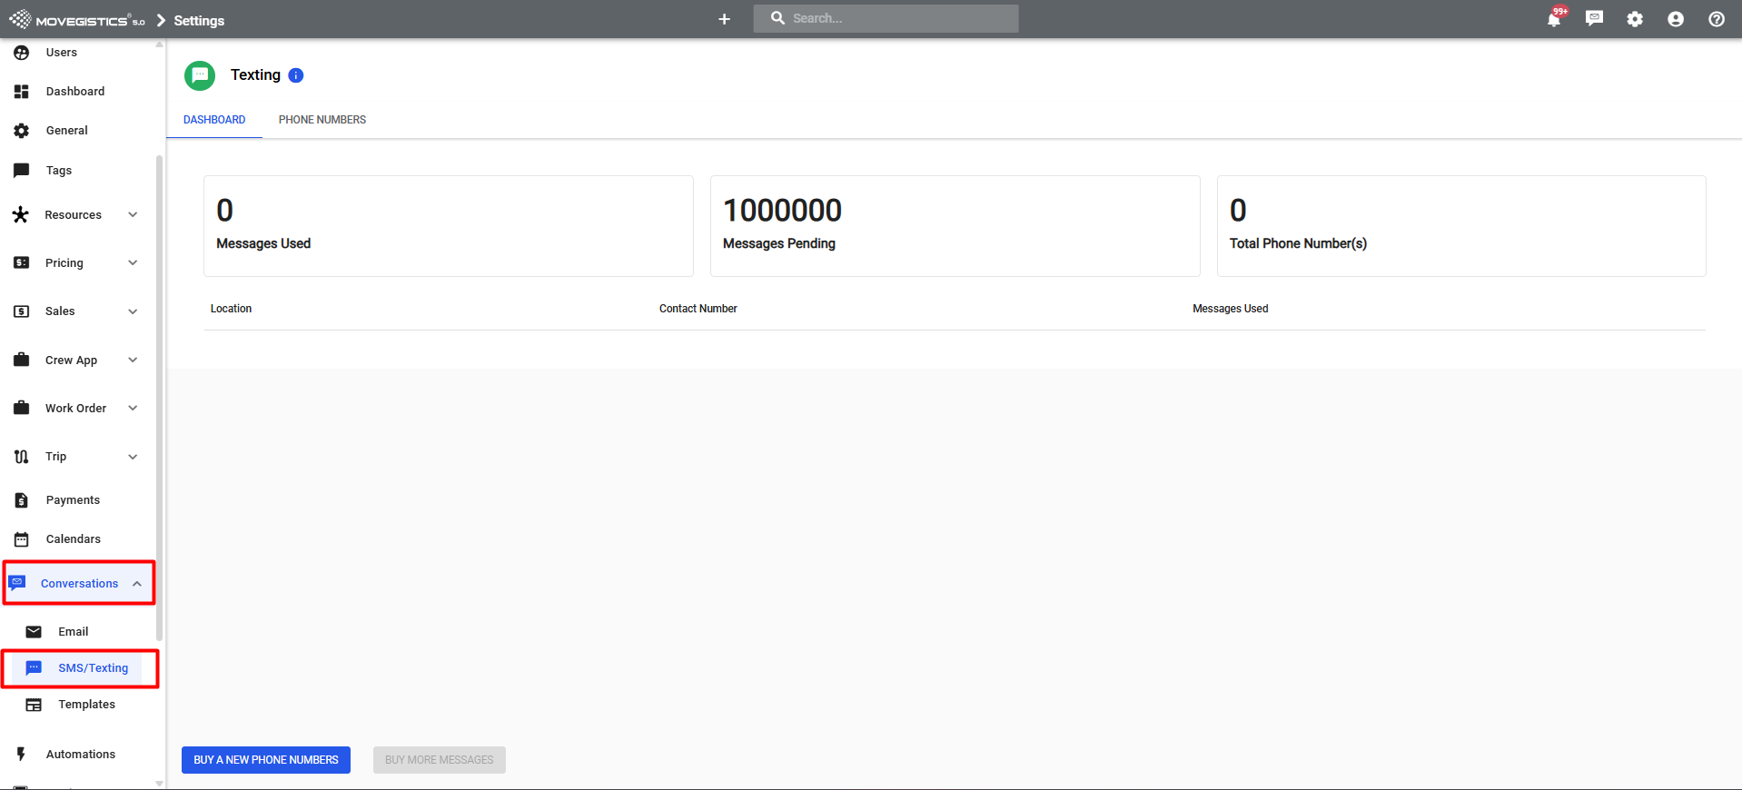The image size is (1742, 790).
Task: Click Buy a New Phone Numbers button
Action: (265, 760)
